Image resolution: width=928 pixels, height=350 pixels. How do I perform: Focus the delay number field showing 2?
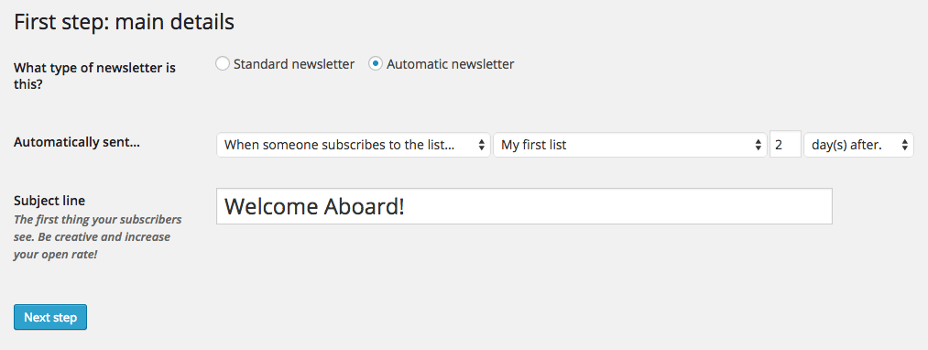point(785,145)
